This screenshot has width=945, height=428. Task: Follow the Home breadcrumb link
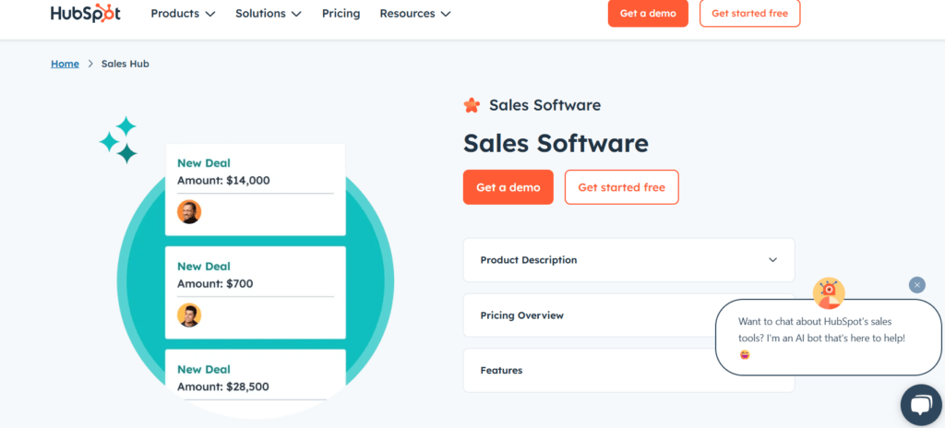tap(65, 64)
